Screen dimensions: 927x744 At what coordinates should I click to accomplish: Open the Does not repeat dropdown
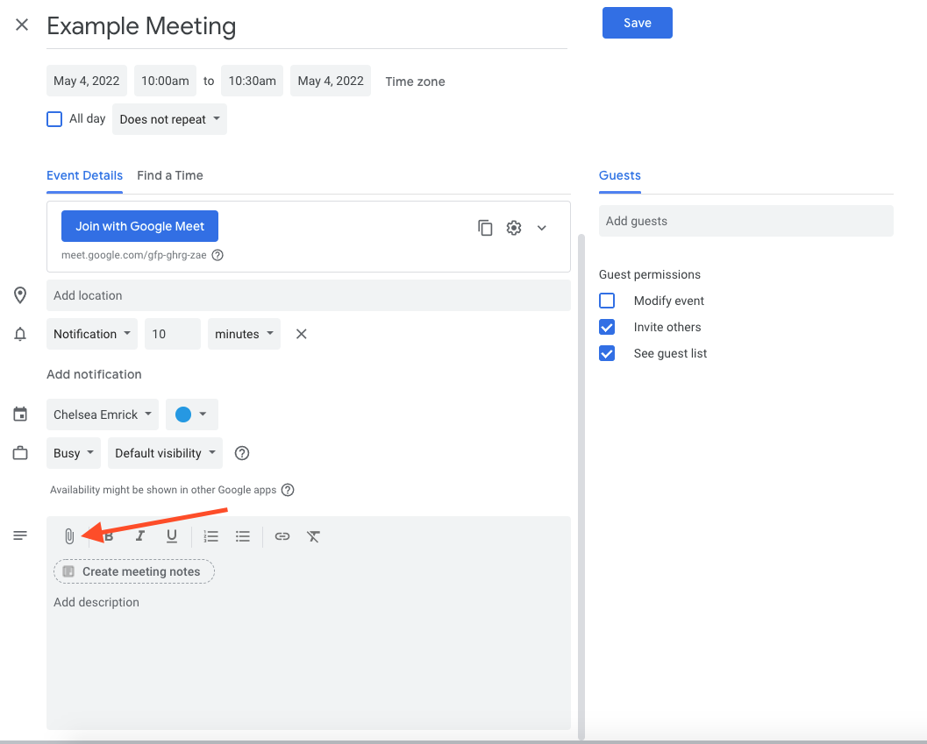coord(169,118)
